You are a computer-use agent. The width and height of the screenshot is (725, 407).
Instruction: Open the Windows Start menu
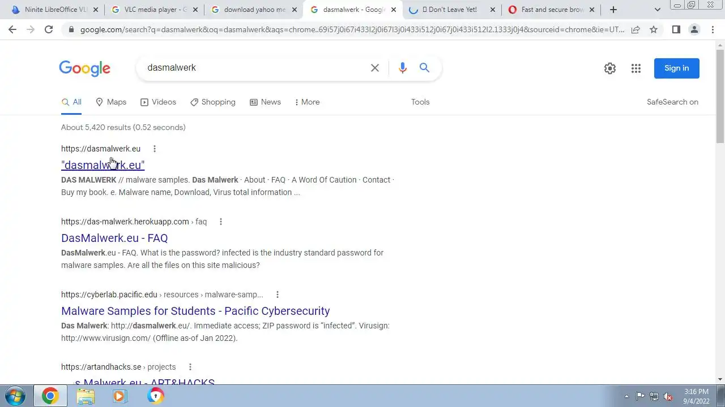point(15,396)
